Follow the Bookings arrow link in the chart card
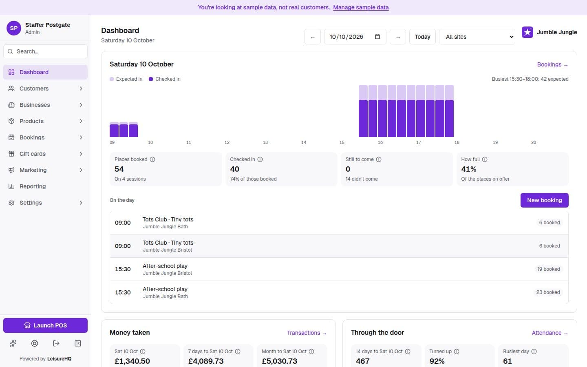The height and width of the screenshot is (367, 587). click(x=552, y=64)
